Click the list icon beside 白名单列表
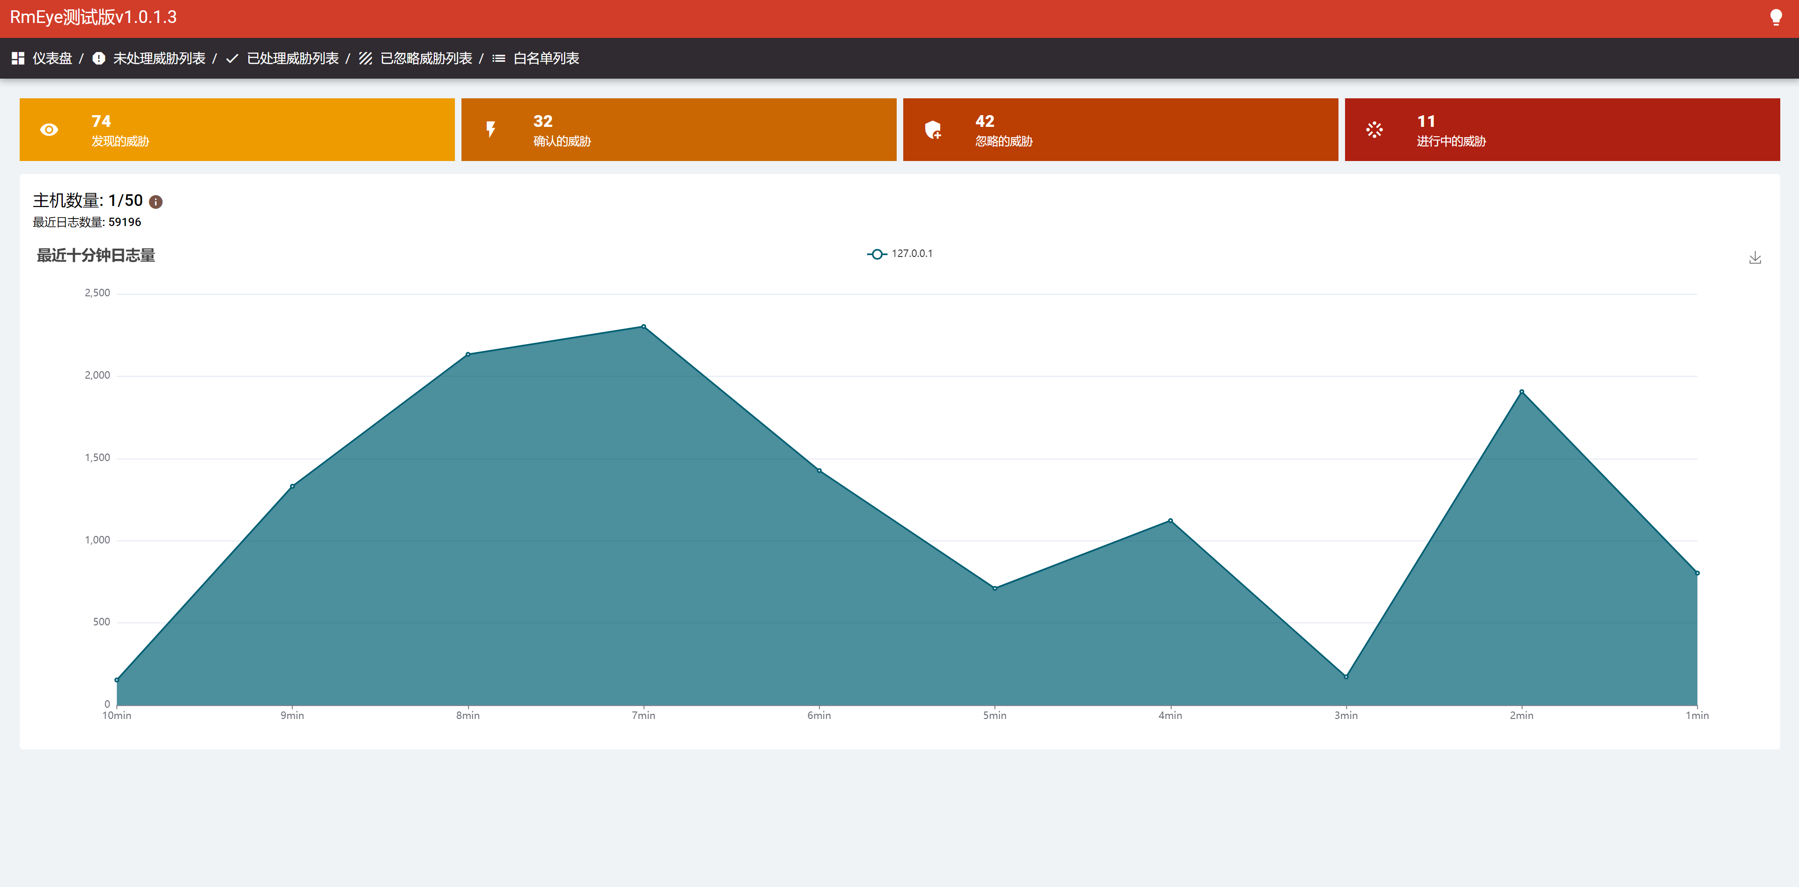 (498, 59)
